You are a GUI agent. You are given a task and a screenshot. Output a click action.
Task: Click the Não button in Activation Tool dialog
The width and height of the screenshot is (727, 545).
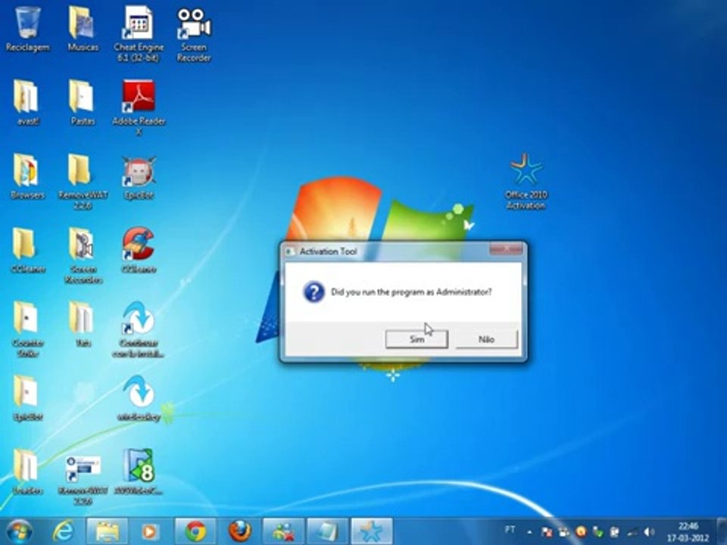486,339
